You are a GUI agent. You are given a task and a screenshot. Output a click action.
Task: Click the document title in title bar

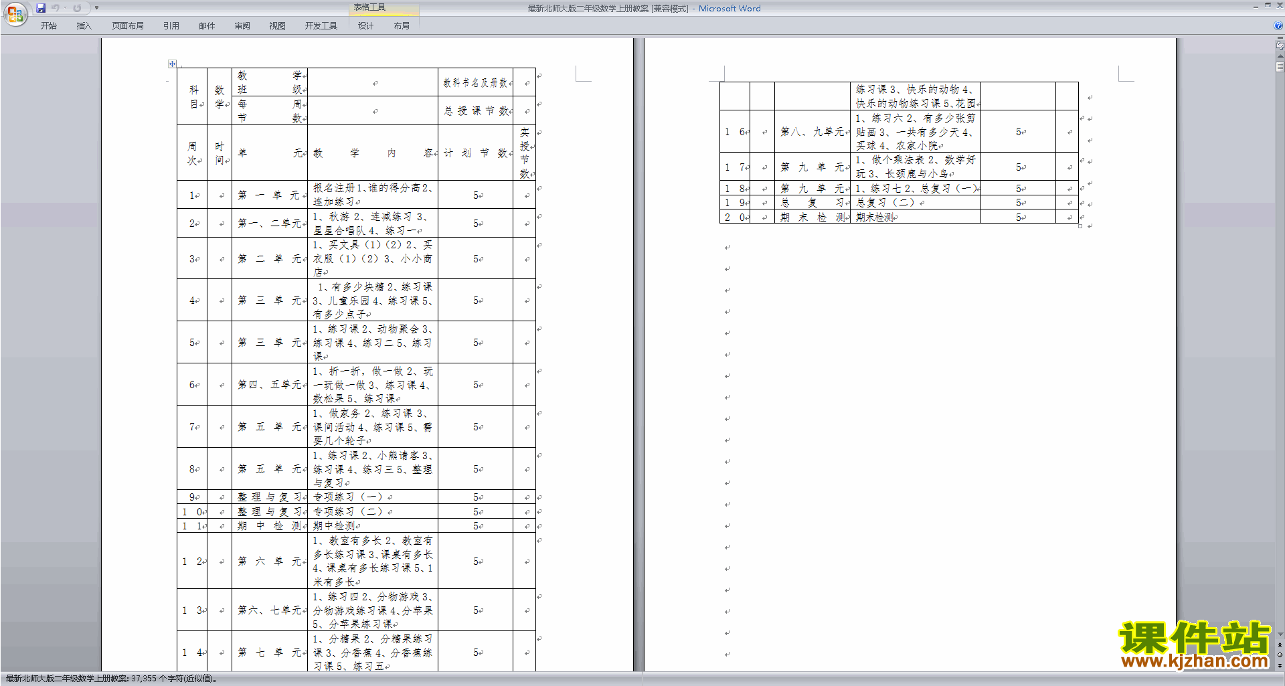(x=644, y=8)
